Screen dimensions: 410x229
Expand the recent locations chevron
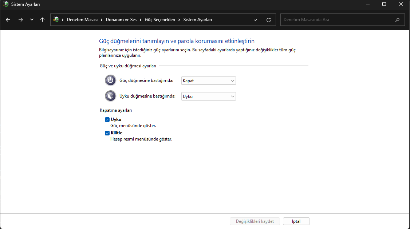32,20
